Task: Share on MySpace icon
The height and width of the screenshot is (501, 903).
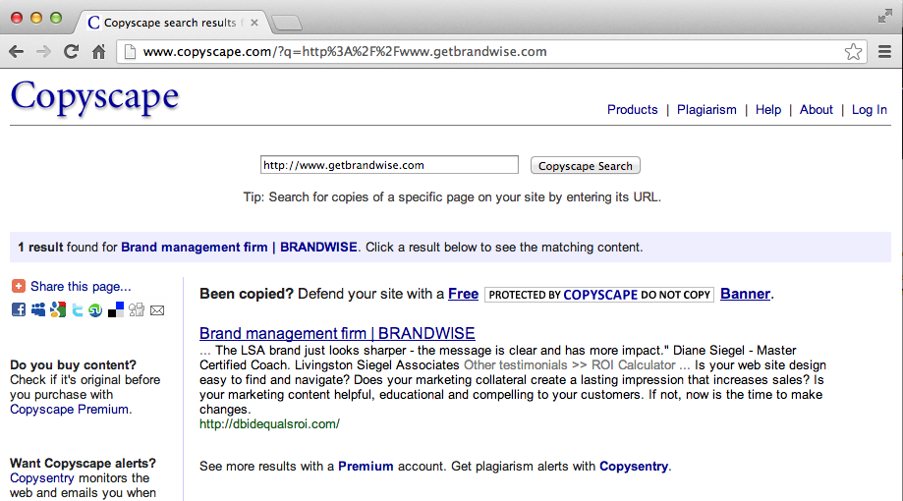Action: (38, 309)
